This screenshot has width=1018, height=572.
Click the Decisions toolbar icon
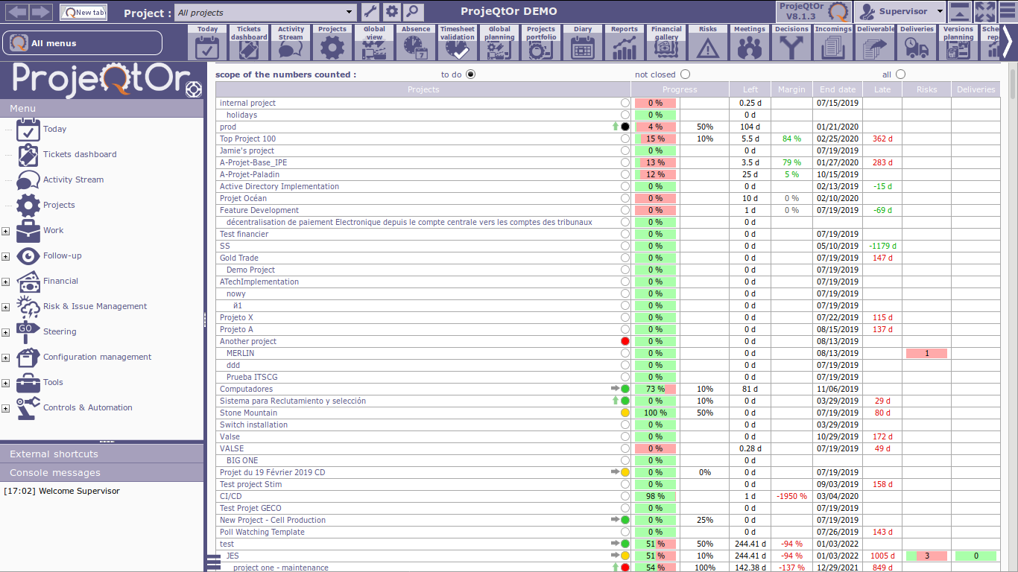tap(791, 42)
